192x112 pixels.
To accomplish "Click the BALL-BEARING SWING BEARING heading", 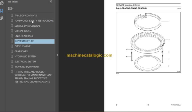I will (x=131, y=8).
